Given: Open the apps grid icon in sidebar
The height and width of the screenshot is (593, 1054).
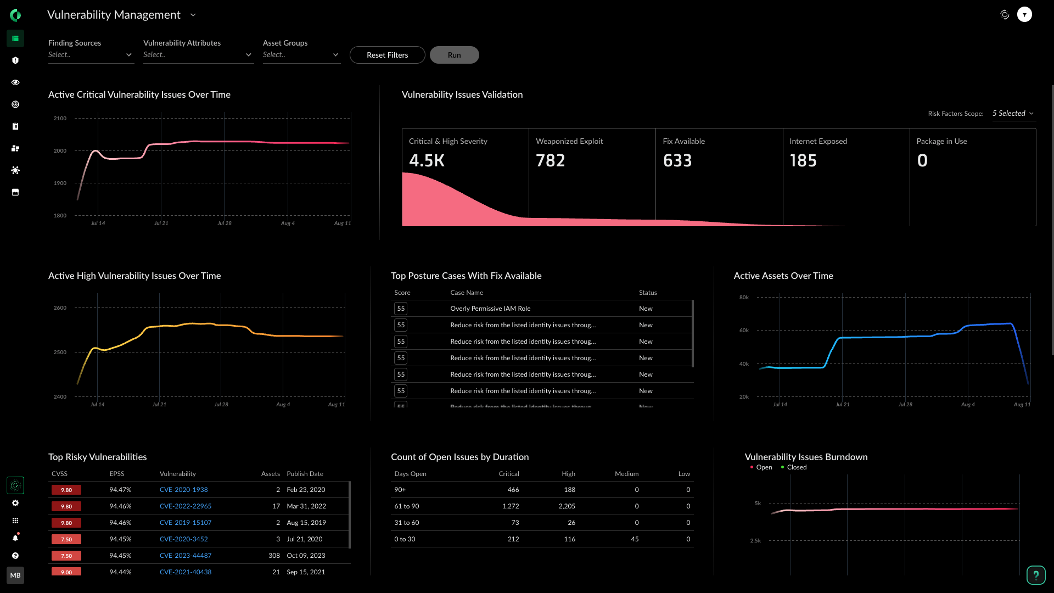Looking at the screenshot, I should pos(15,521).
